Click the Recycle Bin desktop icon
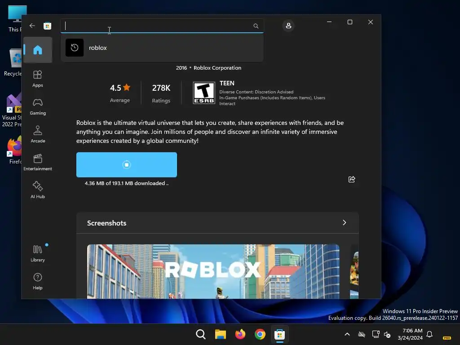Screen dimensions: 460x345 pyautogui.click(x=13, y=62)
